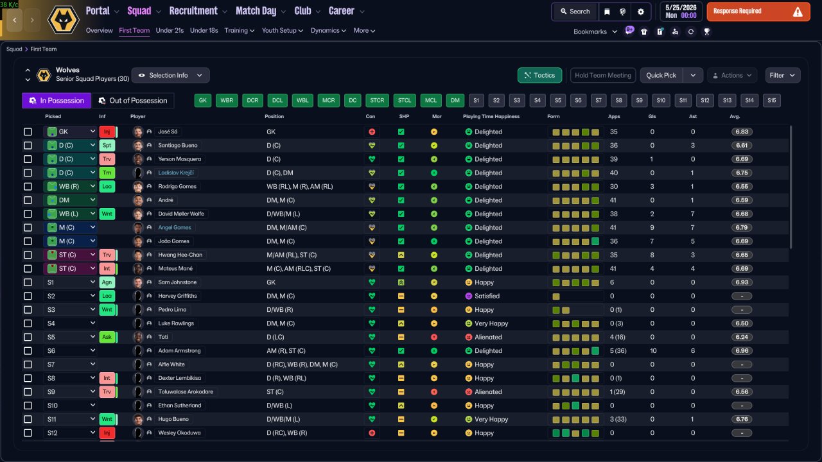Viewport: 822px width, 462px height.
Task: Click Santiago Bueno's Spt status badge
Action: (107, 146)
